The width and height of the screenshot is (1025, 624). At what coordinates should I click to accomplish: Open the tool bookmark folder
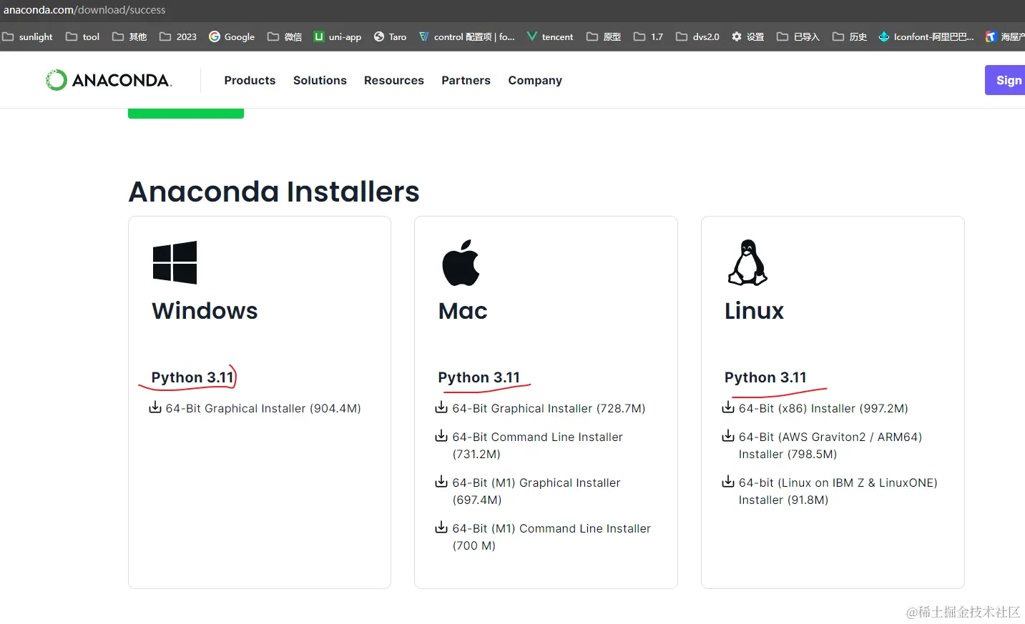pos(82,36)
